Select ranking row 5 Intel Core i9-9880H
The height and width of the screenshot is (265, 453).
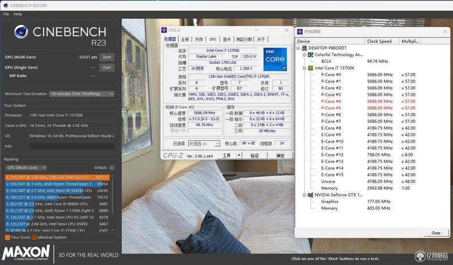coord(57,204)
